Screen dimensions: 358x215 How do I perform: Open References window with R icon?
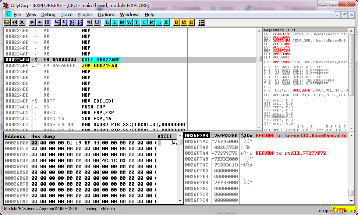pyautogui.click(x=151, y=22)
